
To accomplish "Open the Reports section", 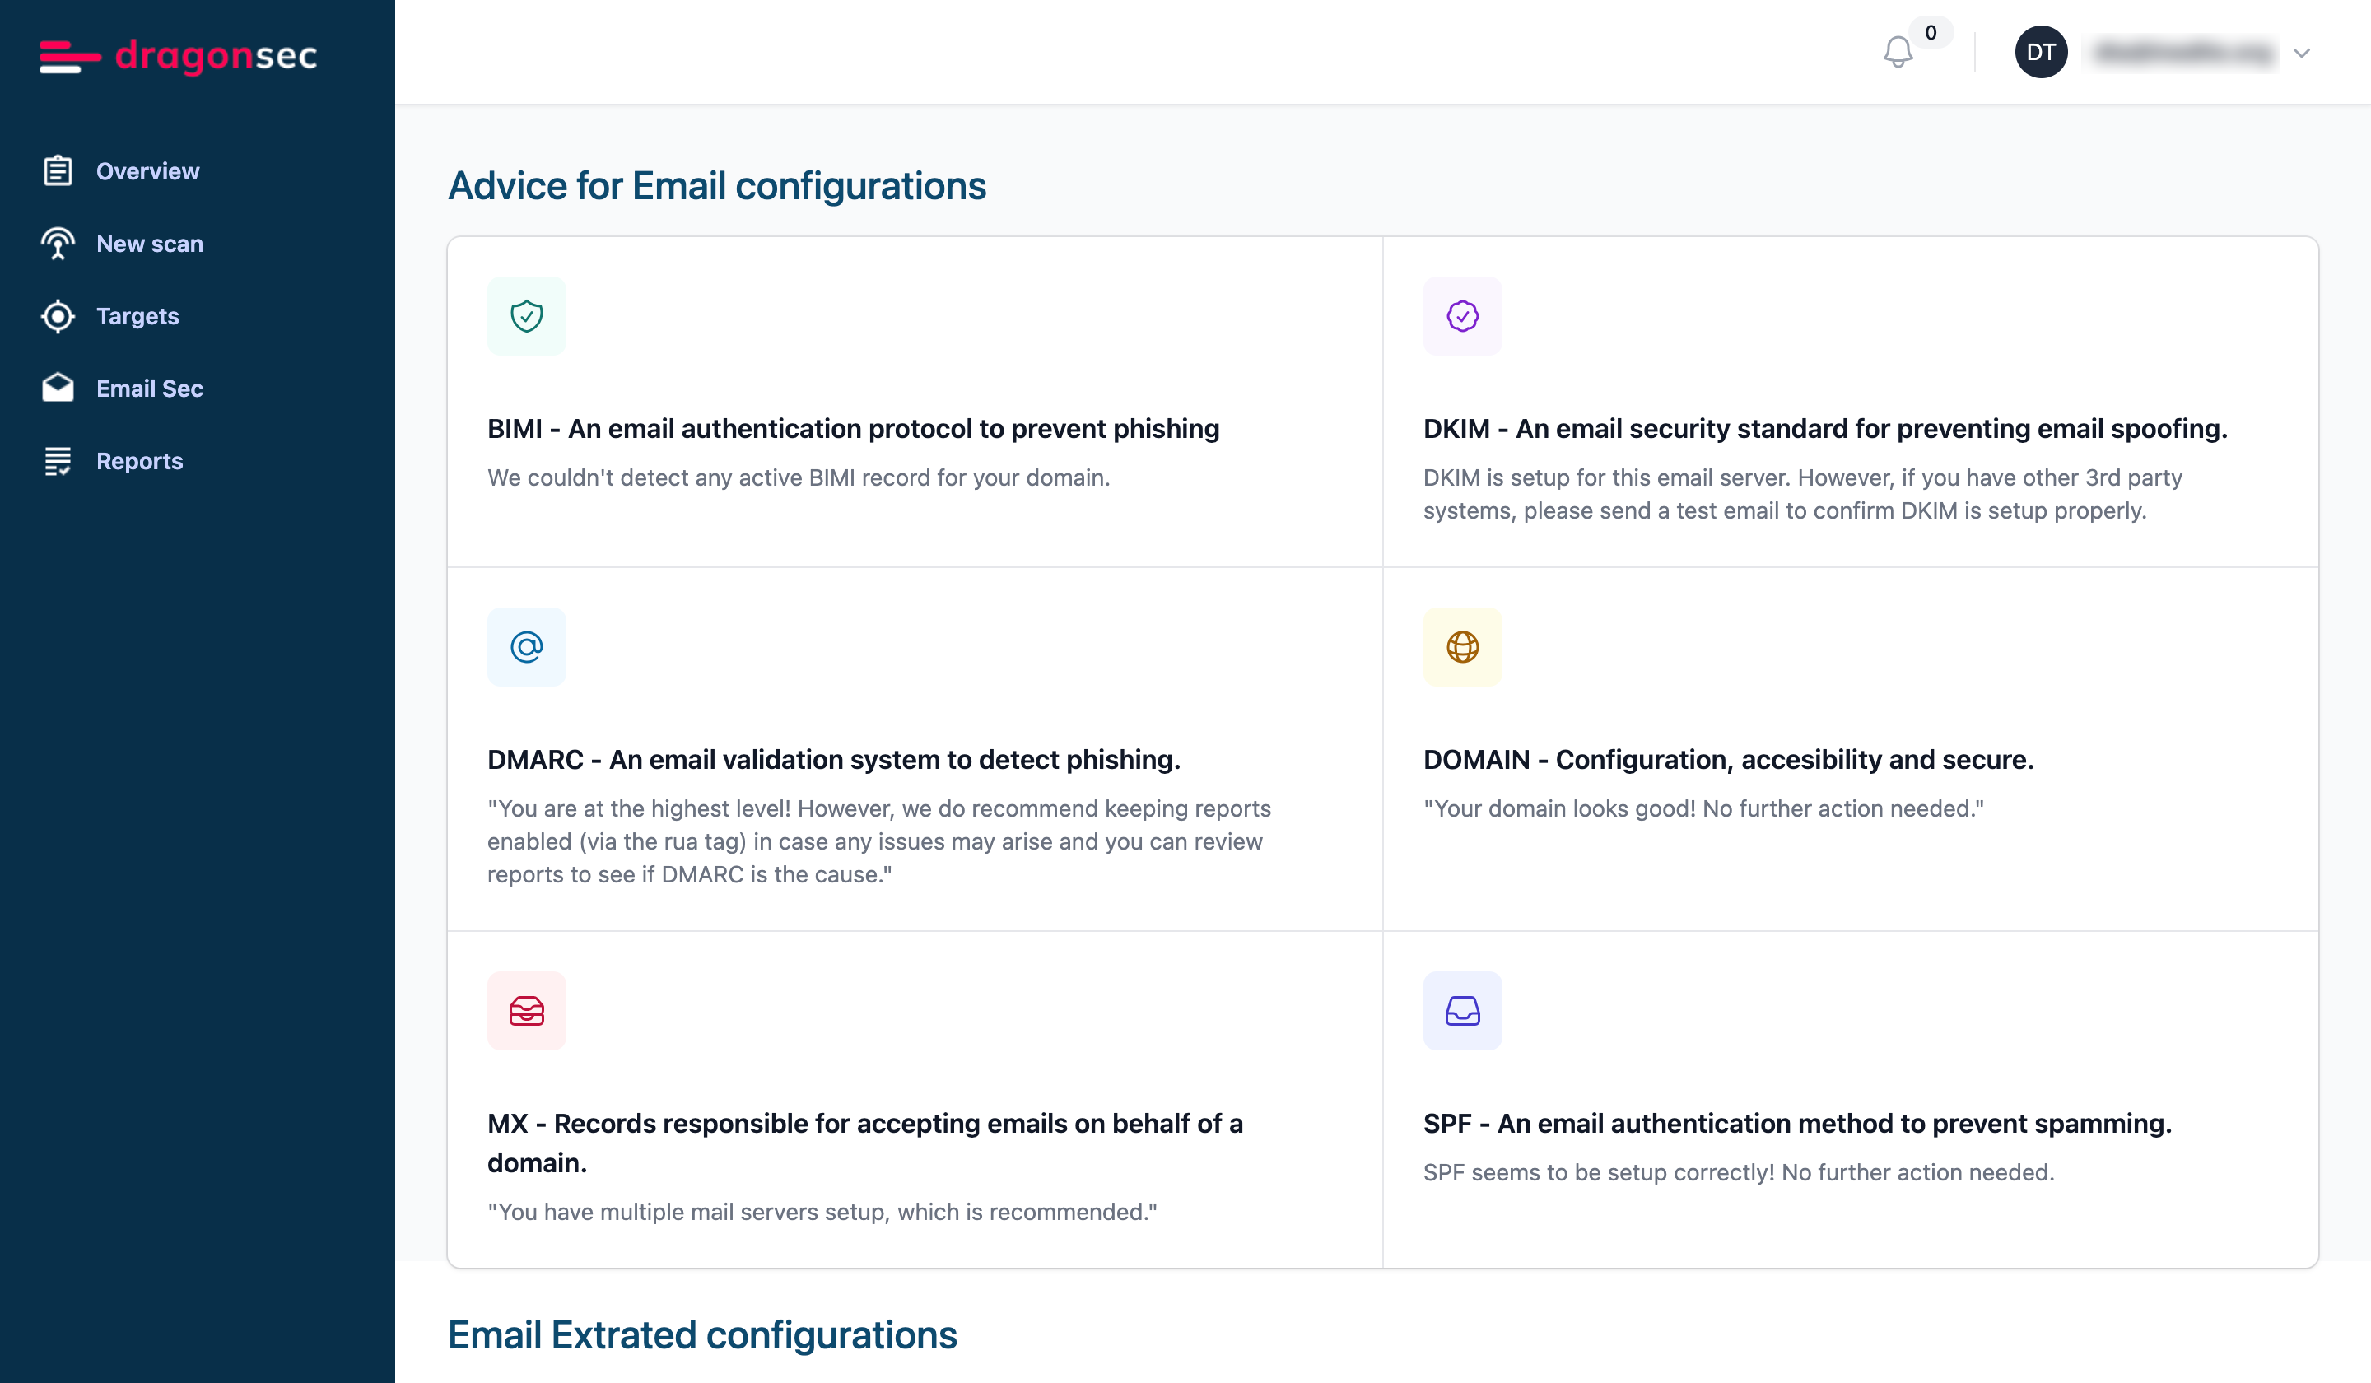I will [x=139, y=461].
